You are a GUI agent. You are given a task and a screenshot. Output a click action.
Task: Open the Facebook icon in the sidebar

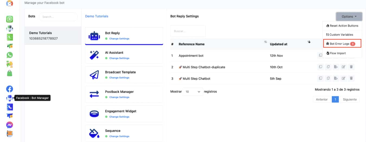click(x=9, y=89)
